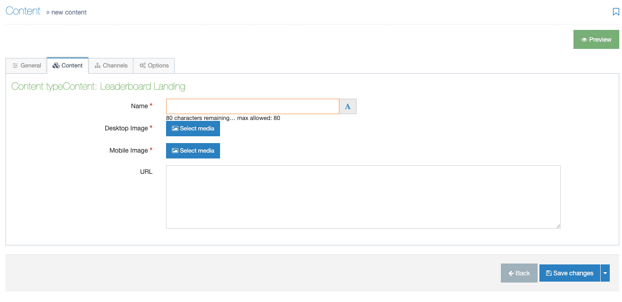Open the Preview button
The width and height of the screenshot is (622, 302).
coord(596,39)
